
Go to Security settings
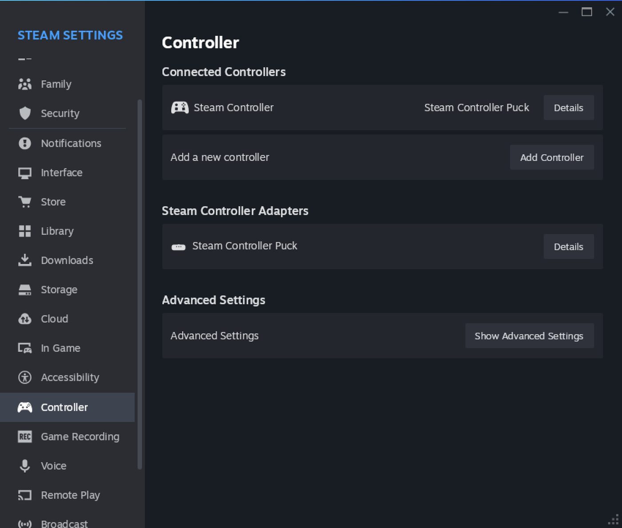point(67,113)
